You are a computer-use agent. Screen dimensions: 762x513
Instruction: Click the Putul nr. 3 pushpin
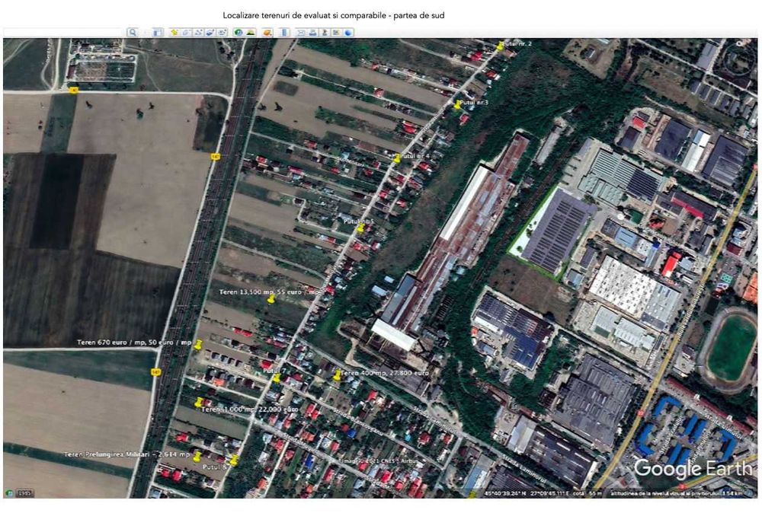pyautogui.click(x=457, y=104)
